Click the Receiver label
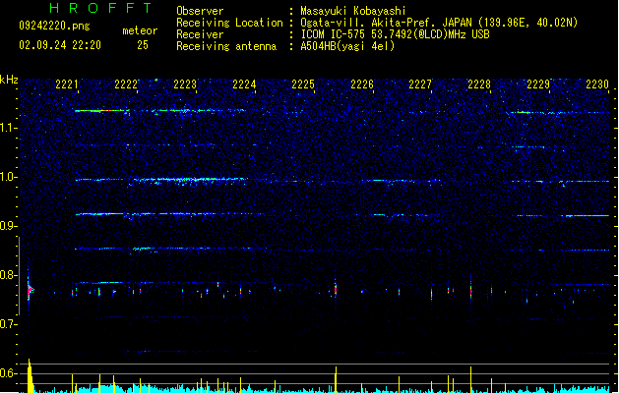The height and width of the screenshot is (393, 619). [x=200, y=34]
